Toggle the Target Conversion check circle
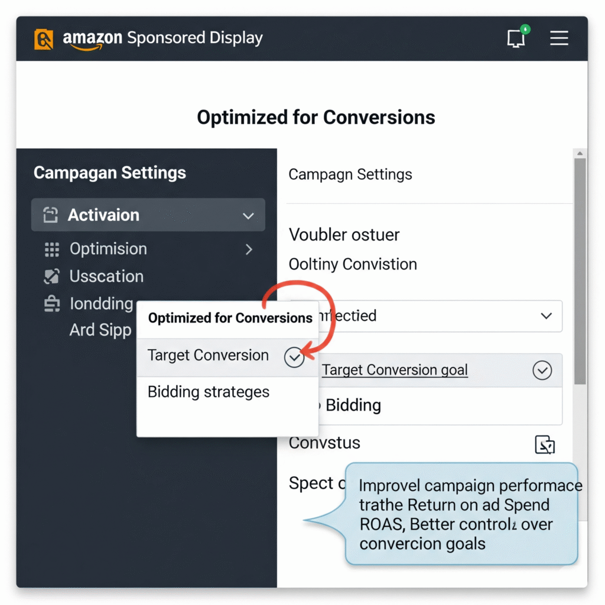 click(x=294, y=357)
